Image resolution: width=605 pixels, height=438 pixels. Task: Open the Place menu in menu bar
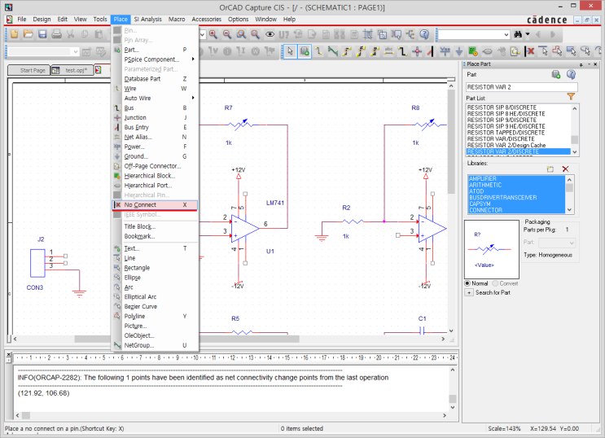point(121,20)
